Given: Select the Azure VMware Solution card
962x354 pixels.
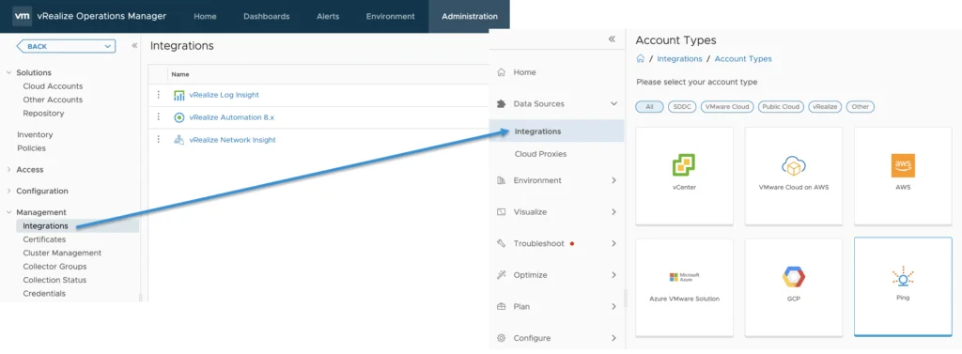Looking at the screenshot, I should 684,286.
